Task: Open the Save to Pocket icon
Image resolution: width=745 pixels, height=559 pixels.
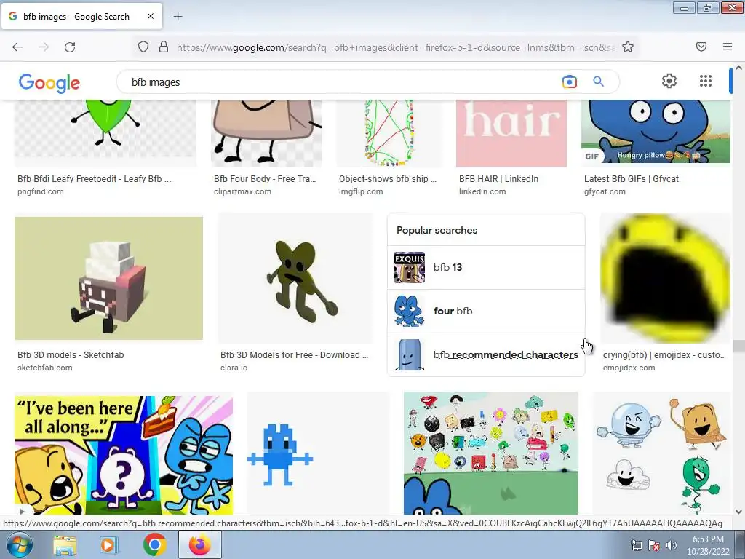Action: (x=701, y=47)
